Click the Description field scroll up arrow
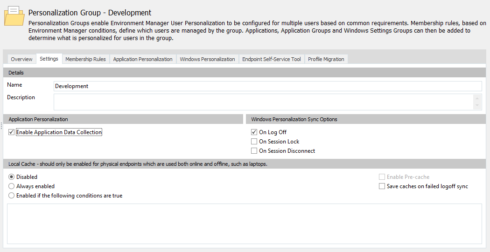This screenshot has width=490, height=252. (x=477, y=98)
